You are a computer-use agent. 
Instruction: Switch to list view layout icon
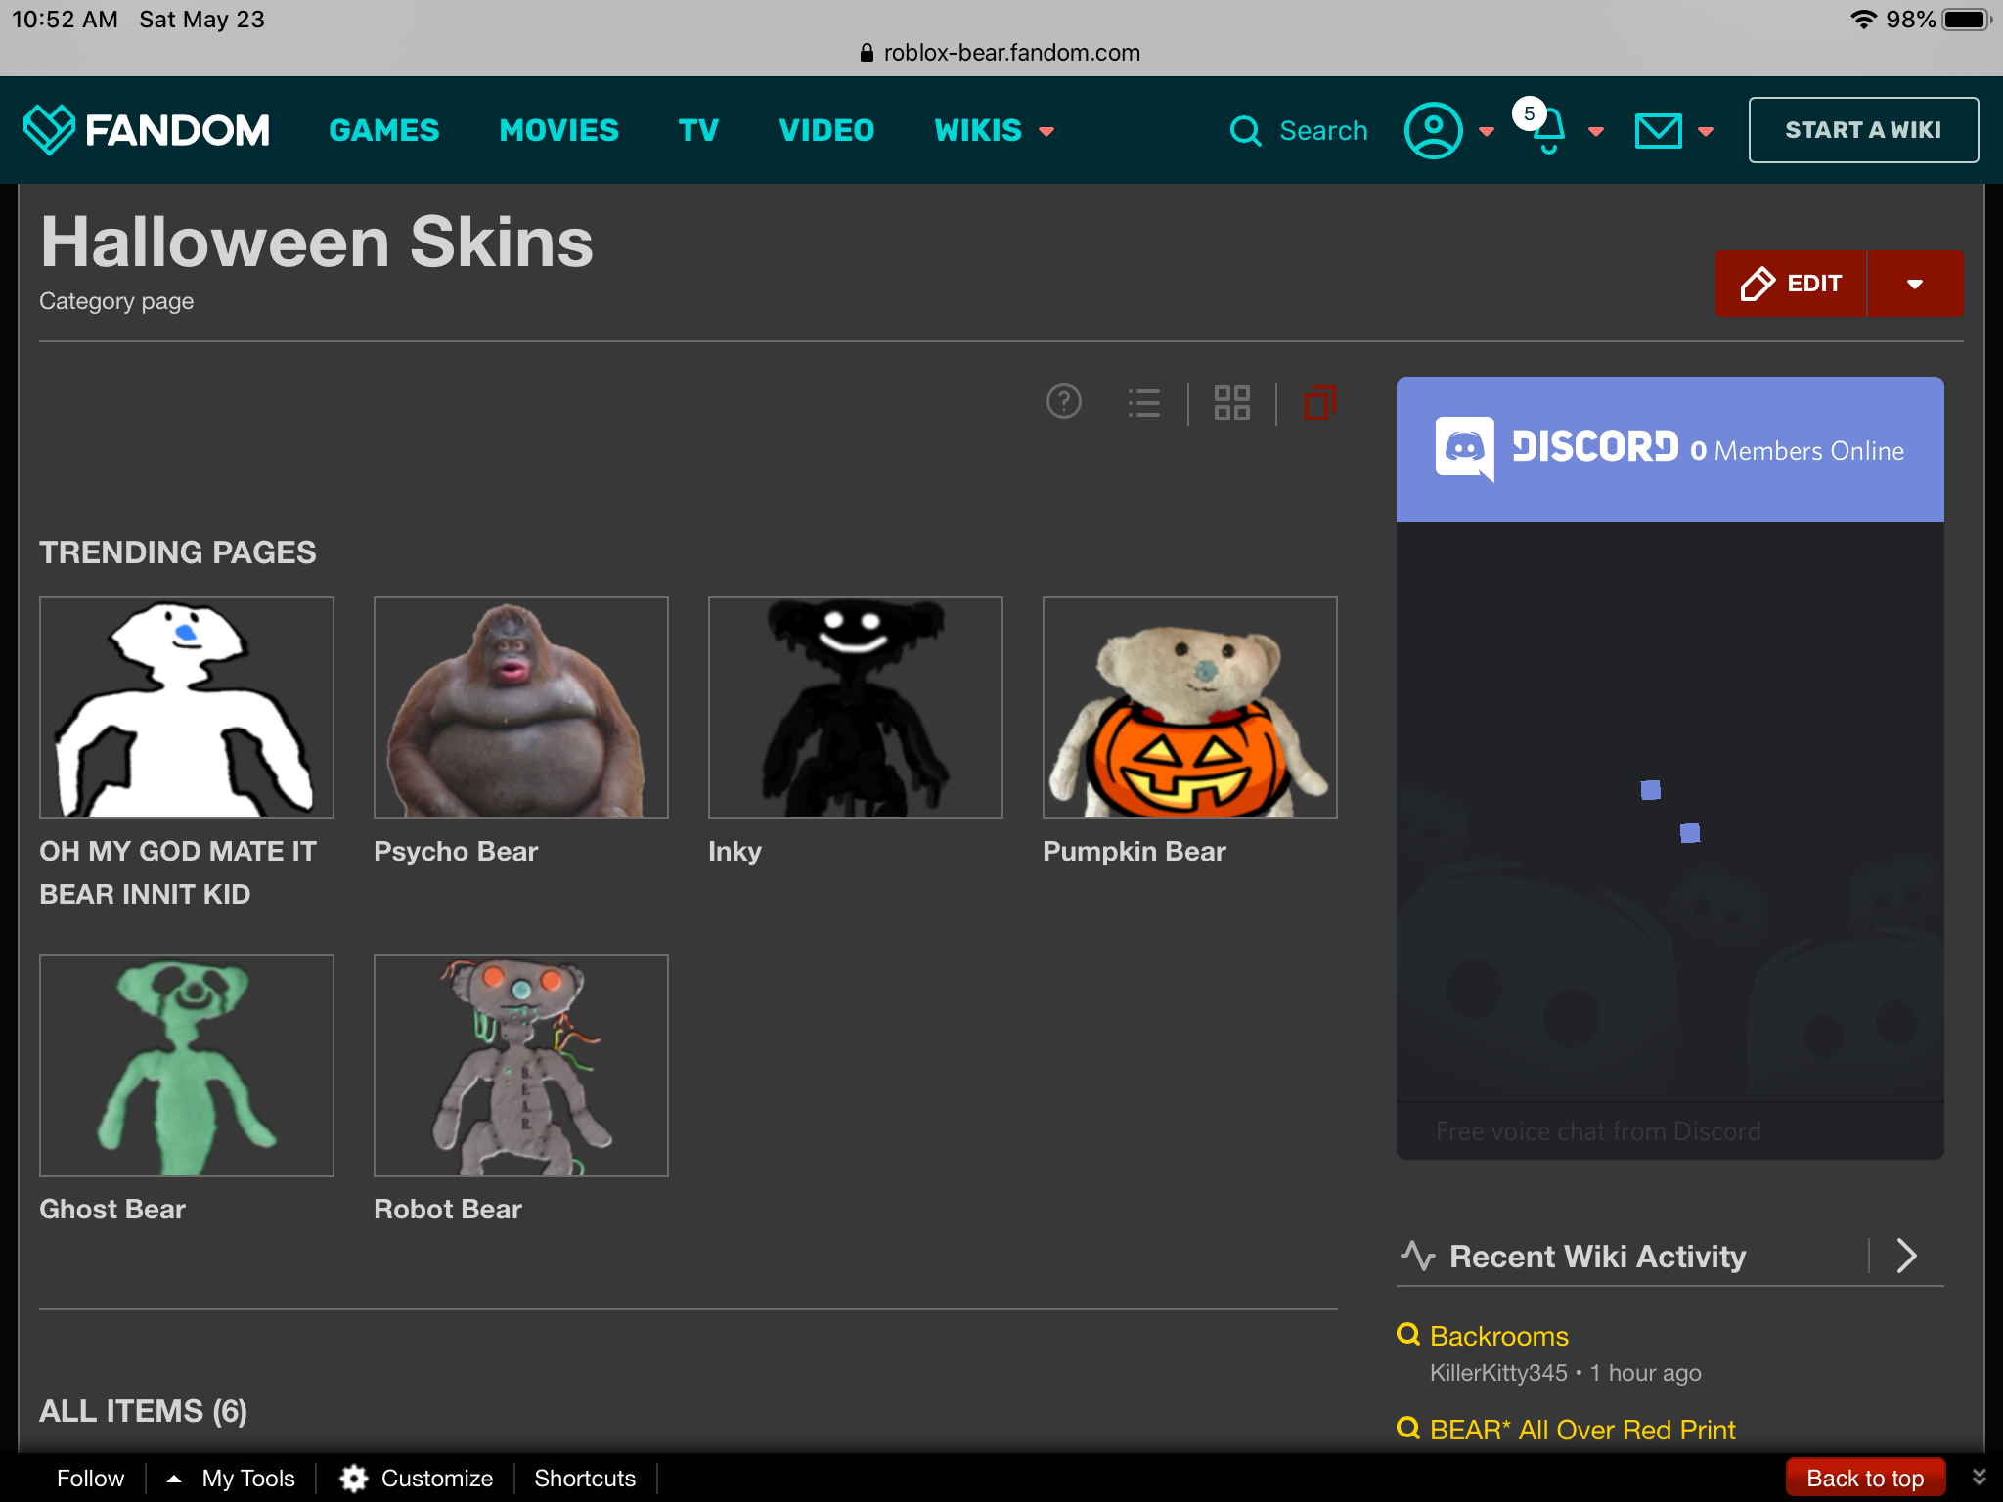[x=1143, y=402]
